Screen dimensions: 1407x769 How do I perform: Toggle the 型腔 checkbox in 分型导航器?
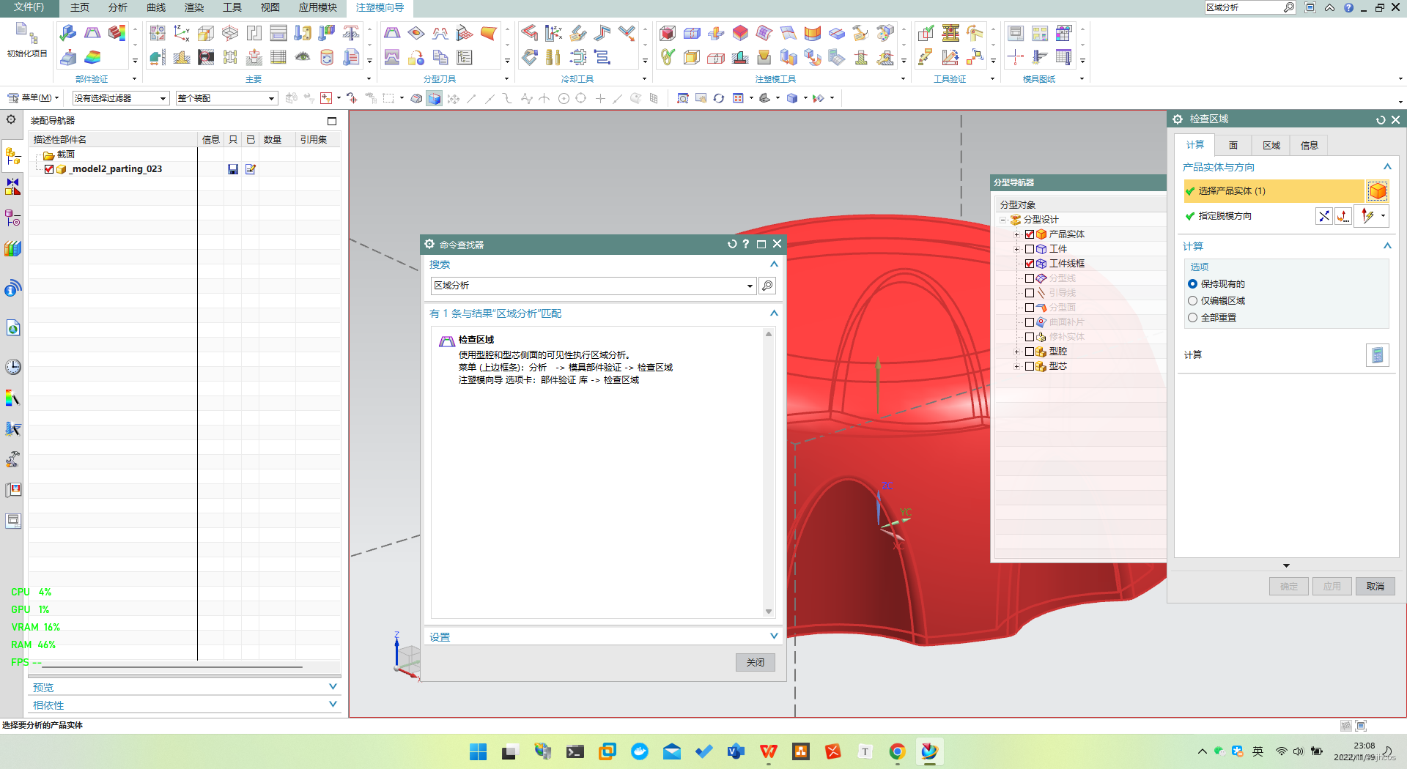click(x=1030, y=352)
